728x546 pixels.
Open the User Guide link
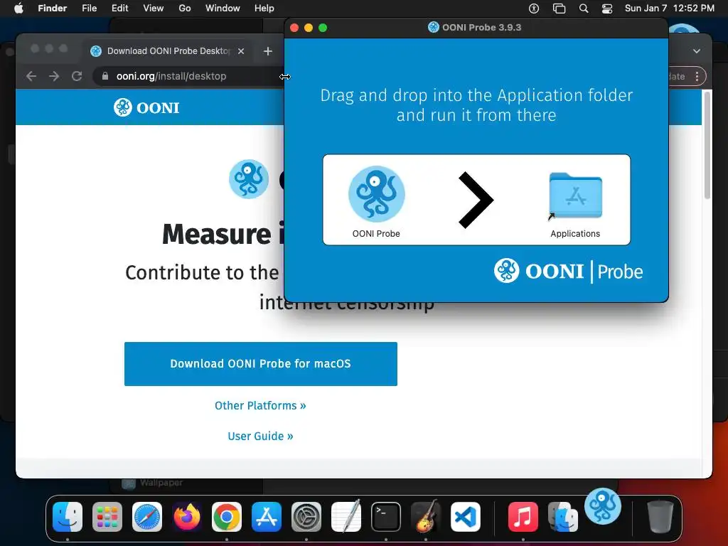[x=260, y=437]
